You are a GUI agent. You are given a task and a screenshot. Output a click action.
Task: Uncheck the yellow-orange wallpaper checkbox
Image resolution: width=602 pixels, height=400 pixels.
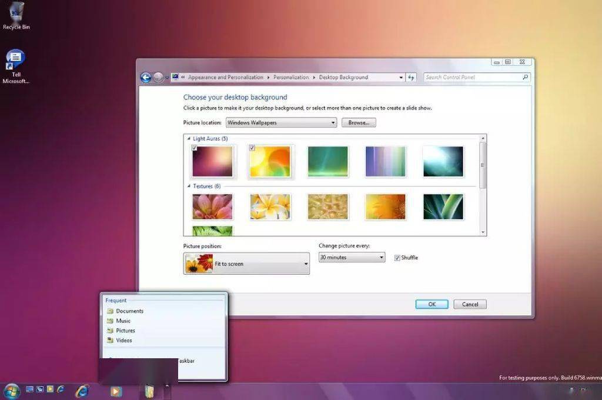click(x=252, y=148)
